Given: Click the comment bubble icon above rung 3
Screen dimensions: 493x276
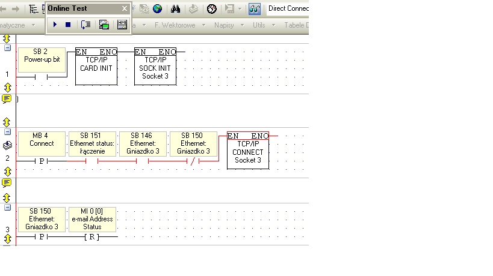Looking at the screenshot, I should (6, 183).
